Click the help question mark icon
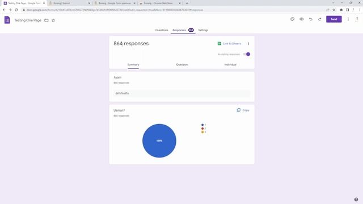 click(356, 199)
